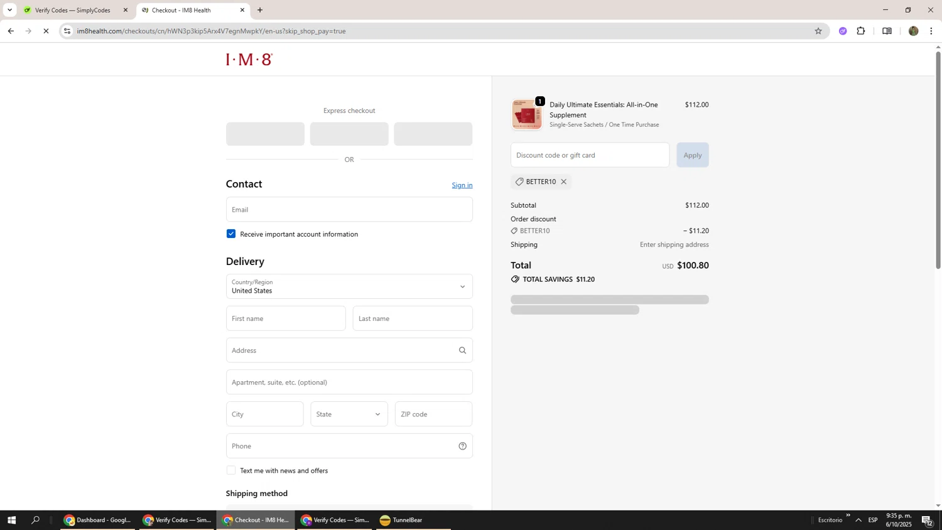Focus the First name field
Viewport: 942px width, 530px height.
[x=286, y=318]
